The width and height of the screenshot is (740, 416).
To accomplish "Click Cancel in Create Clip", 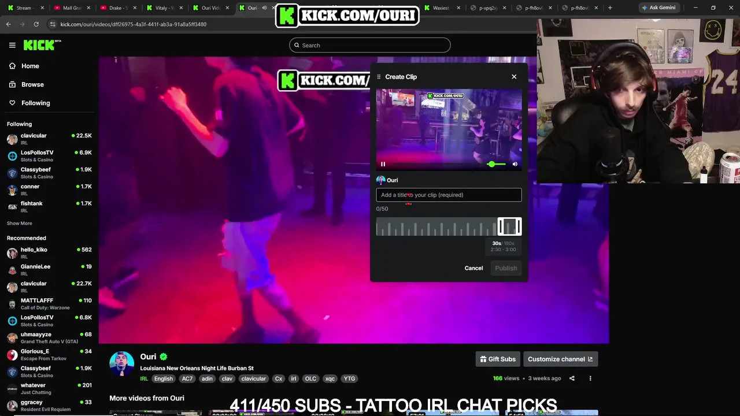I will [473, 268].
